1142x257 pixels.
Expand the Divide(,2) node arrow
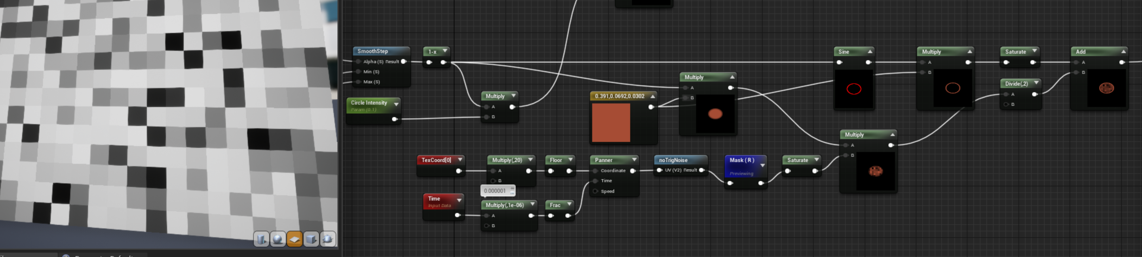(x=1036, y=83)
